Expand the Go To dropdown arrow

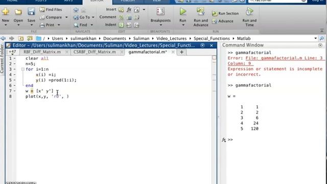coord(93,17)
